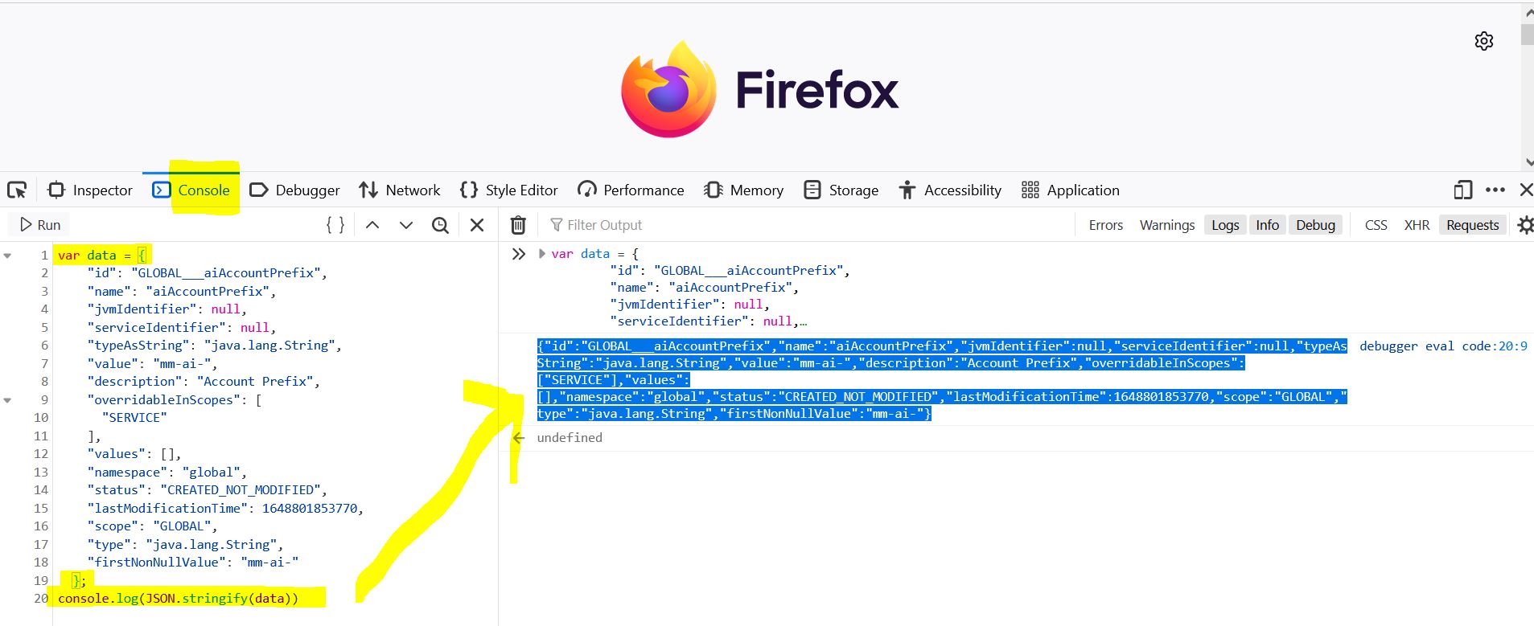
Task: Open the new tab page settings gear
Action: coord(1483,41)
